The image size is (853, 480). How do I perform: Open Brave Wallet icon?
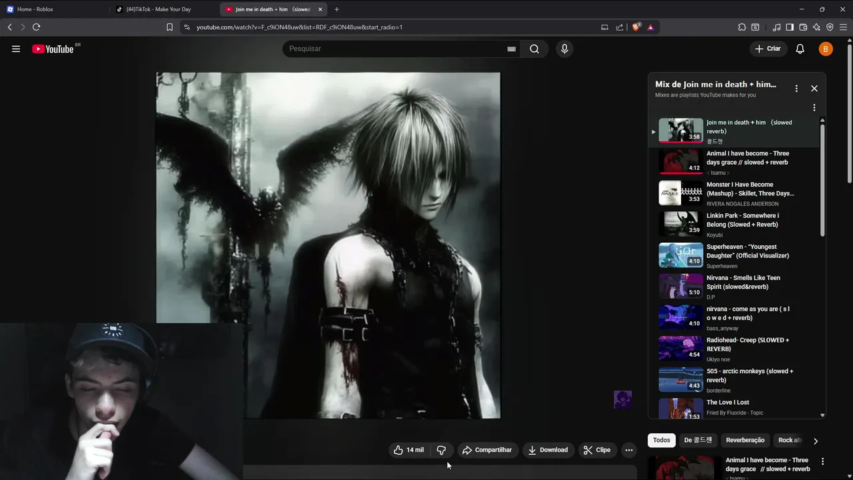pyautogui.click(x=803, y=27)
